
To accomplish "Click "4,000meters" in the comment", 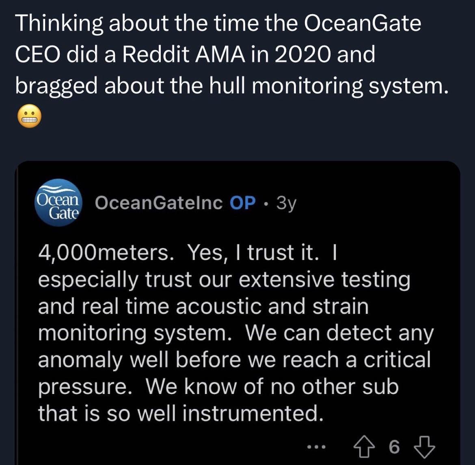I will [x=104, y=253].
